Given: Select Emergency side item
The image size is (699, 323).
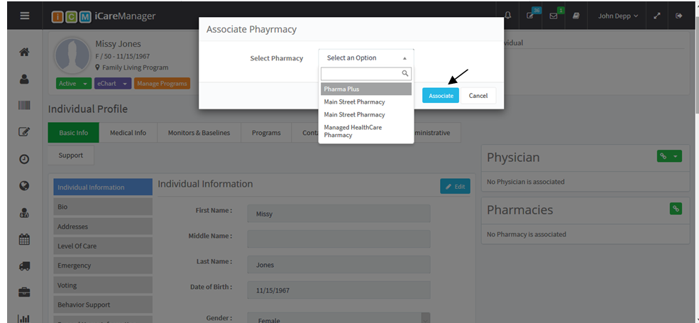Looking at the screenshot, I should [x=103, y=265].
